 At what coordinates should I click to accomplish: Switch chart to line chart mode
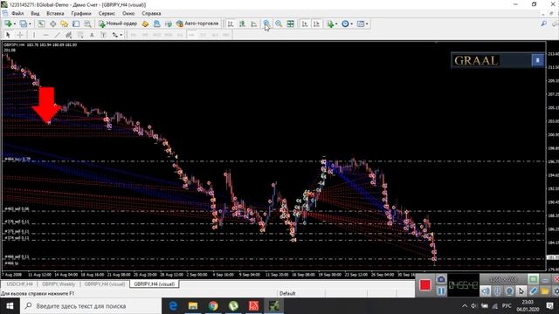(x=254, y=24)
